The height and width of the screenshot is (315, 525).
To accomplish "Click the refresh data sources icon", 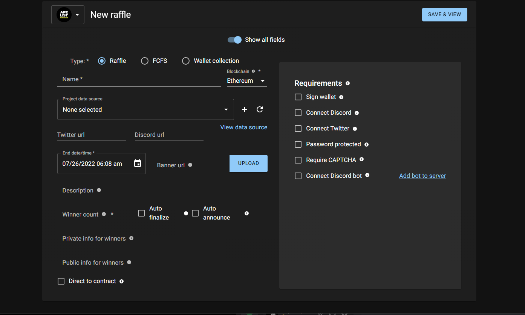I will (x=260, y=109).
